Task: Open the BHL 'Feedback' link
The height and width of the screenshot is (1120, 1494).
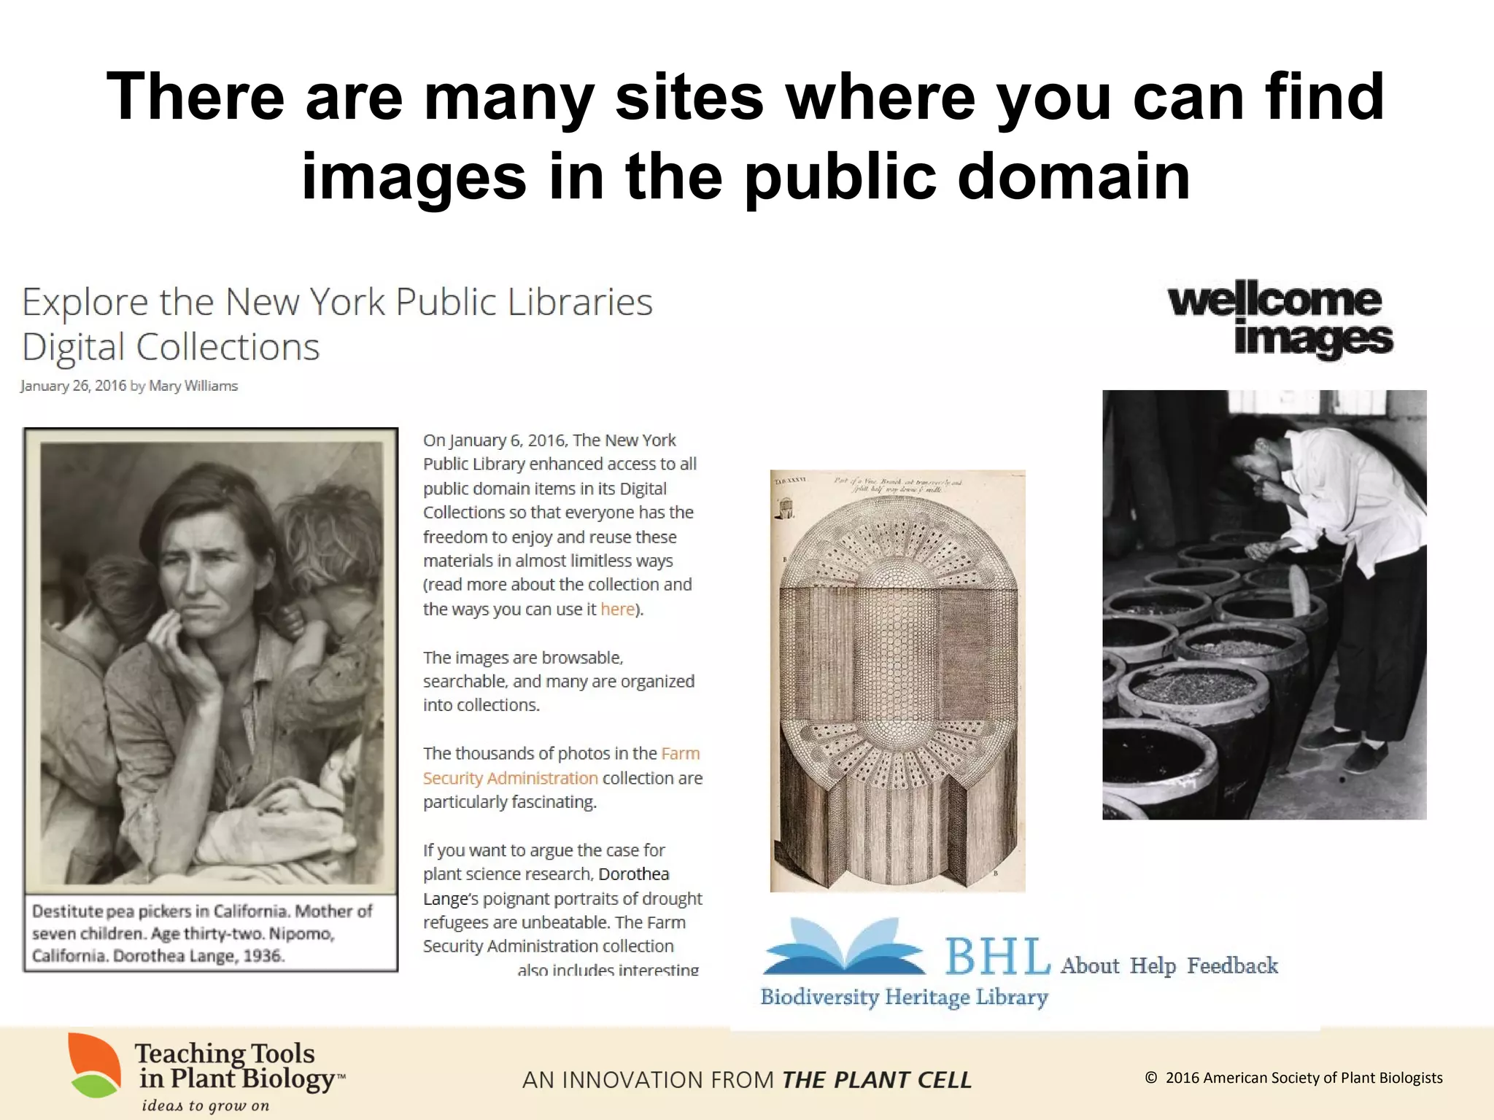Action: (1232, 965)
